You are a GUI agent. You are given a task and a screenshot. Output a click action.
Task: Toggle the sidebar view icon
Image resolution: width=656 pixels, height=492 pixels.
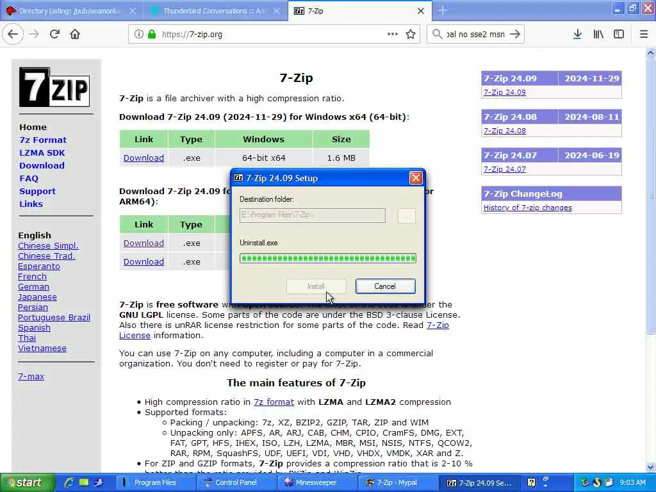tap(619, 35)
